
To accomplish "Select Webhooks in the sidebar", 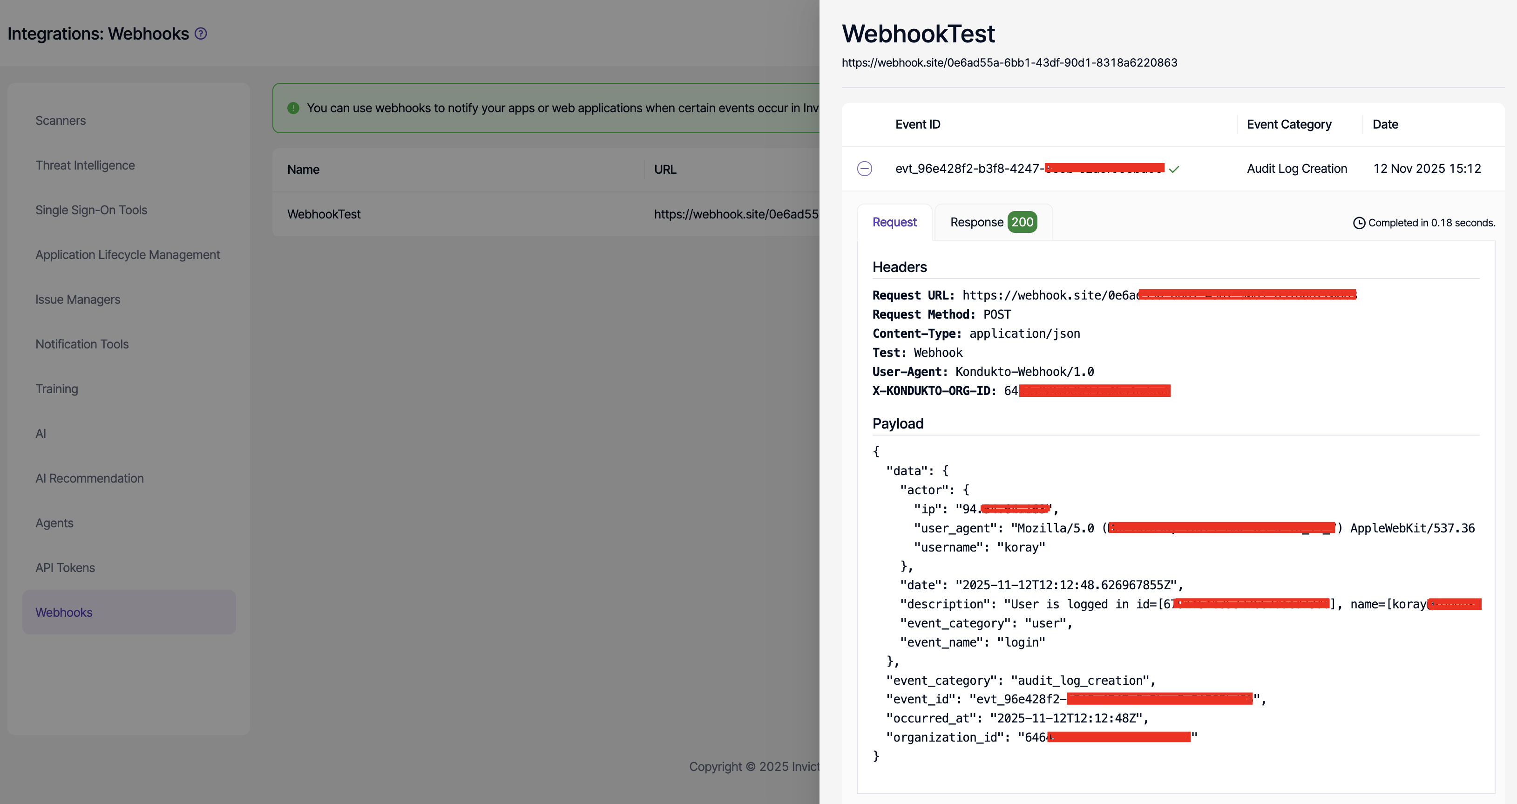I will 64,613.
